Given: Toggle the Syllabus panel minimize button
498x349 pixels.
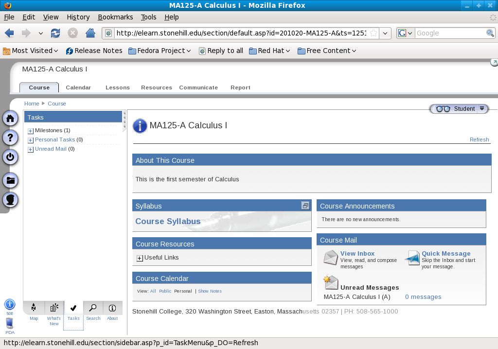Looking at the screenshot, I should [x=305, y=206].
